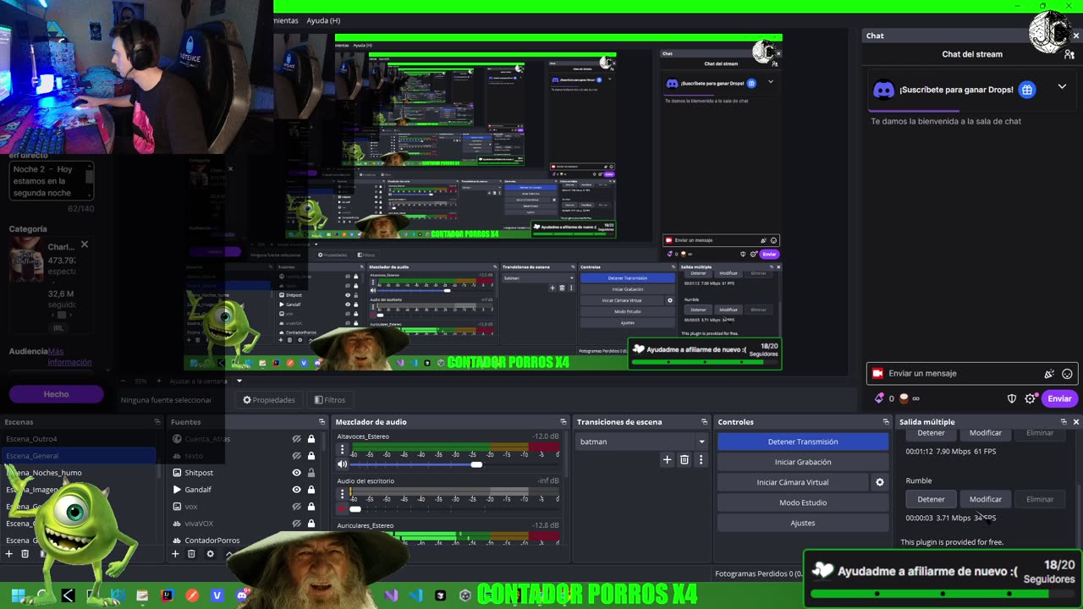Open Unity Hub from the taskbar
Viewport: 1083px width, 609px height.
pyautogui.click(x=465, y=595)
